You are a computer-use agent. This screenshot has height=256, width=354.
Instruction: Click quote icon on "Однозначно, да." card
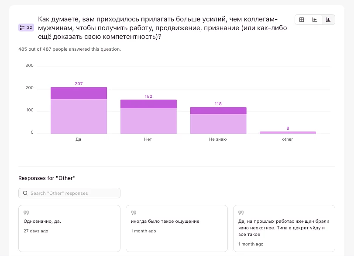pyautogui.click(x=26, y=213)
